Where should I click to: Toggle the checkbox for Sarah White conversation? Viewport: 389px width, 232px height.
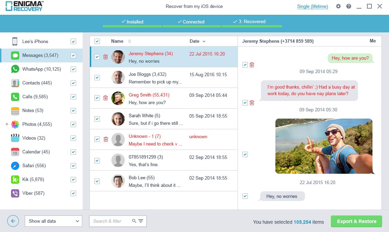click(x=97, y=119)
